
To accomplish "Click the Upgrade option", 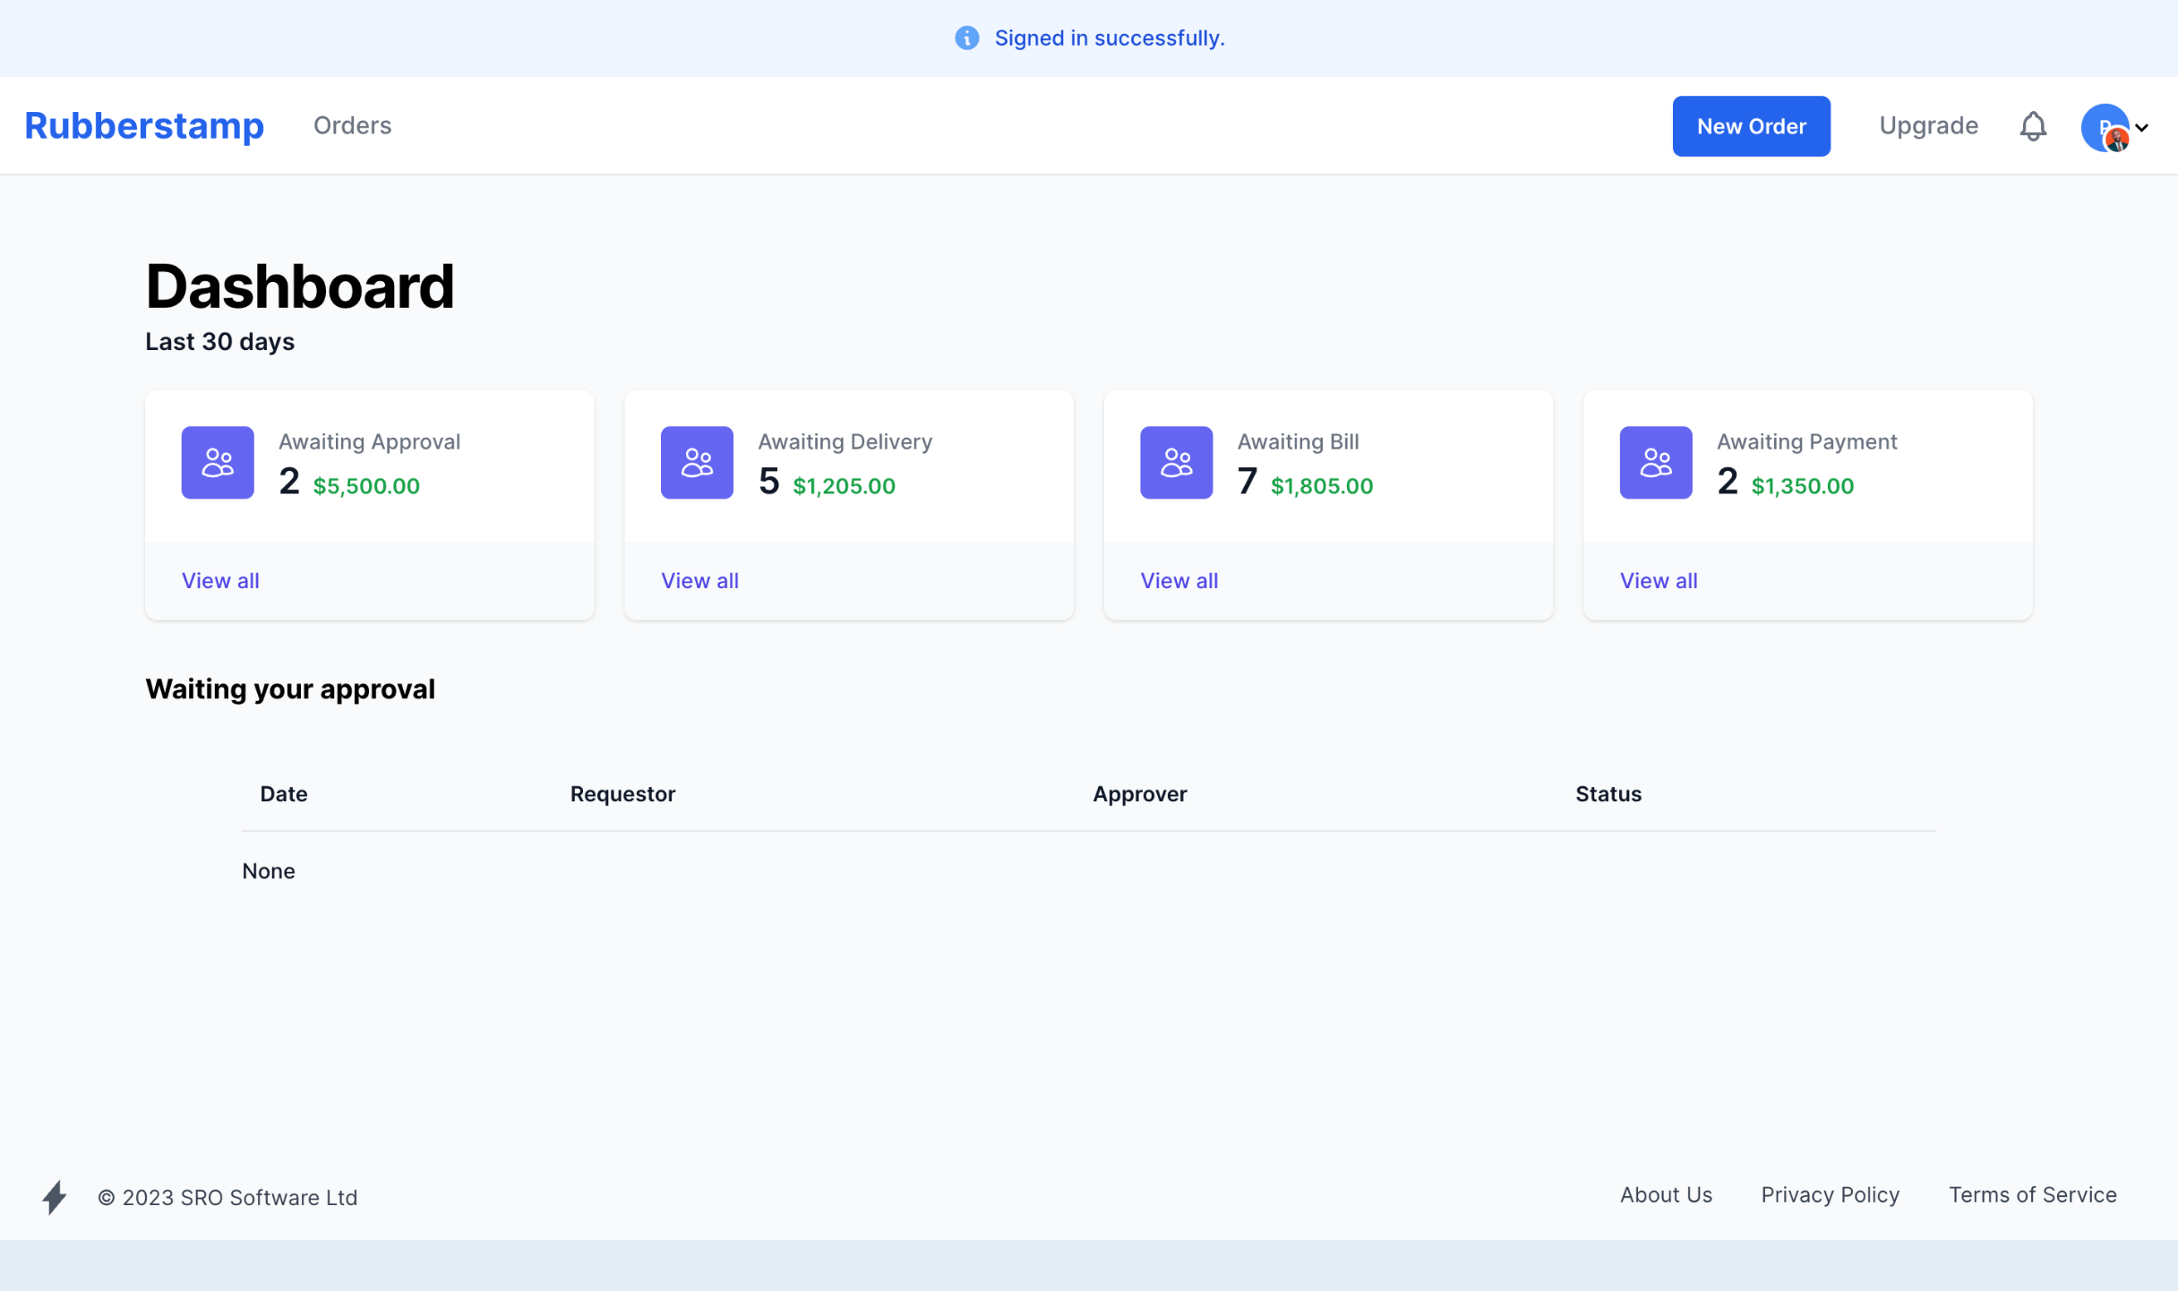I will [x=1927, y=125].
